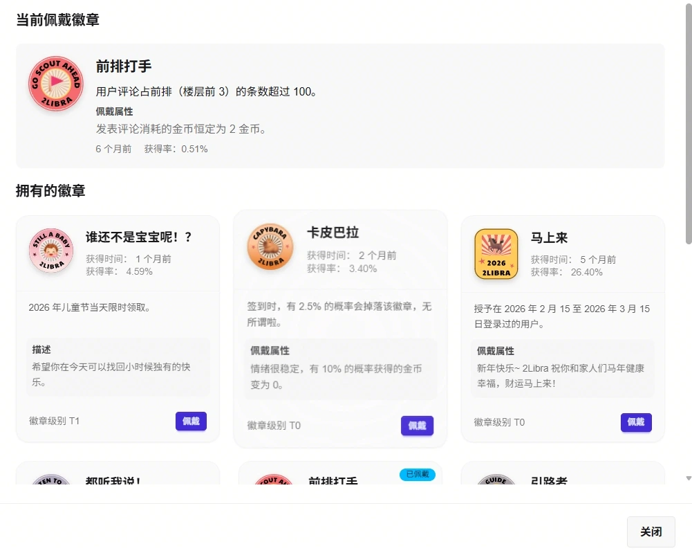Click 获得时间: 1 个月前 on 宝宝 card

pos(129,259)
